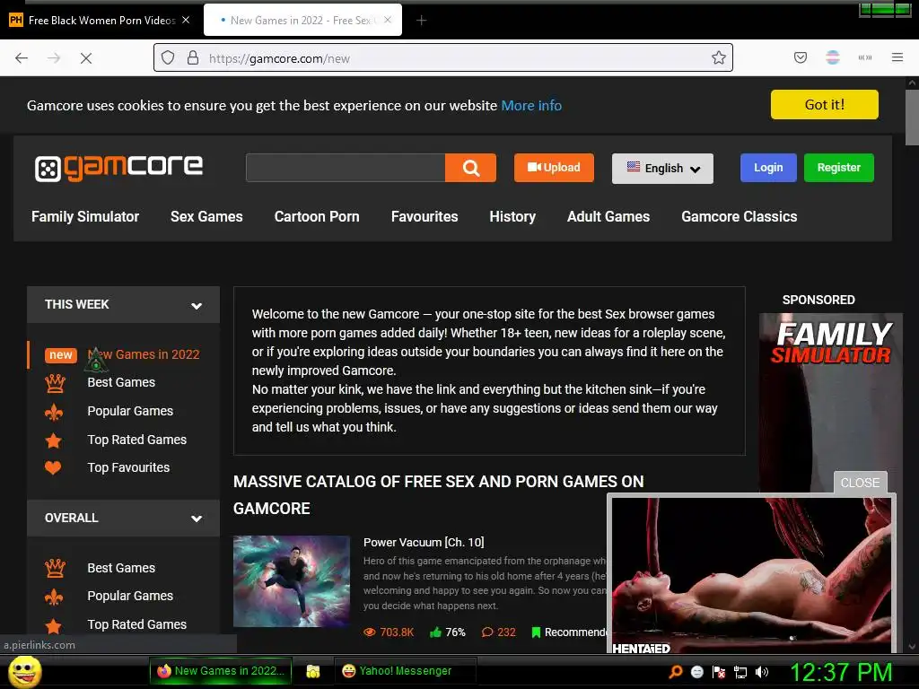
Task: Open the Favourites menu item
Action: [424, 217]
